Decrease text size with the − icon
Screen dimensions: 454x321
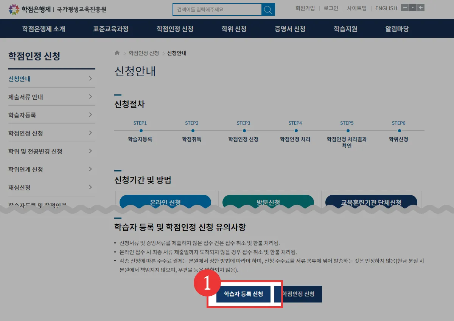coord(404,7)
